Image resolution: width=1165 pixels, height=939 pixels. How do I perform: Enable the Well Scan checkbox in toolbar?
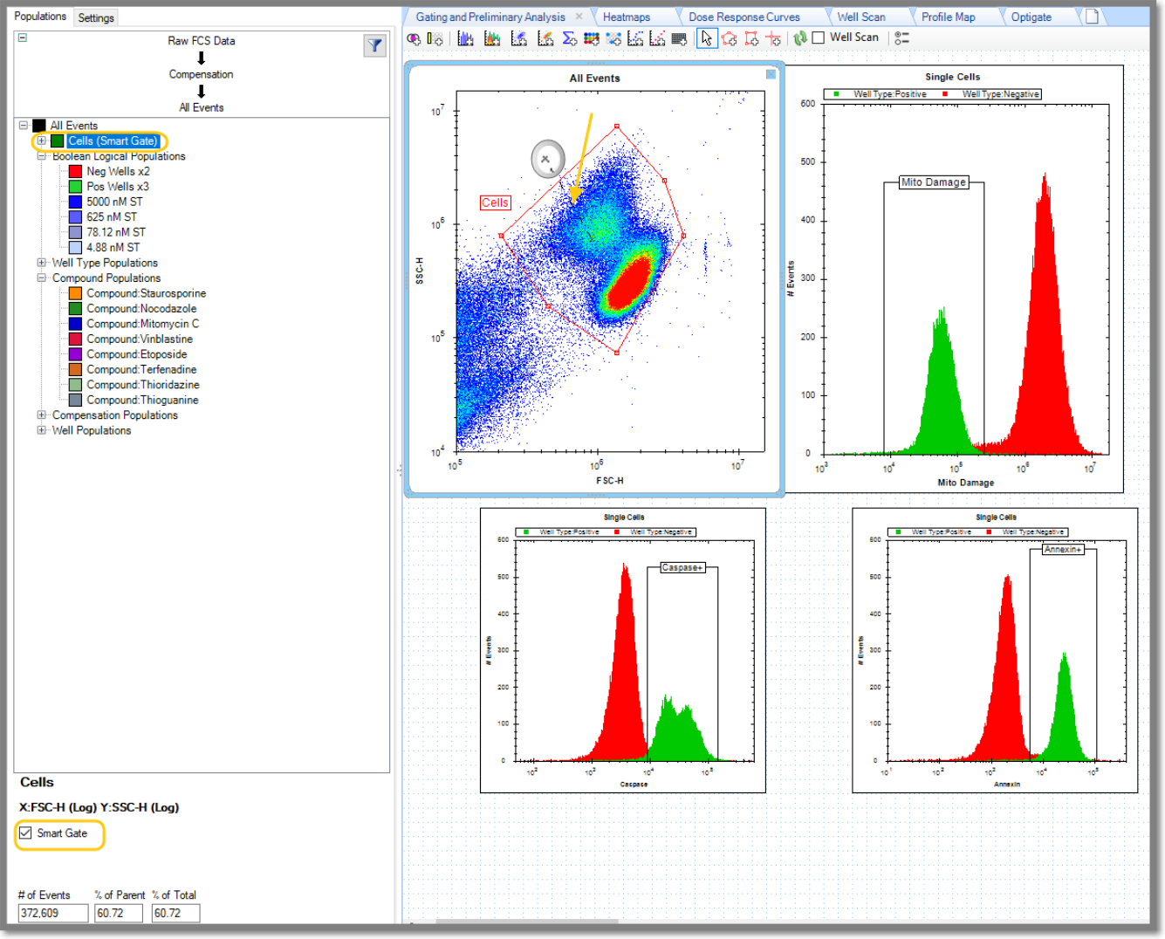tap(819, 38)
